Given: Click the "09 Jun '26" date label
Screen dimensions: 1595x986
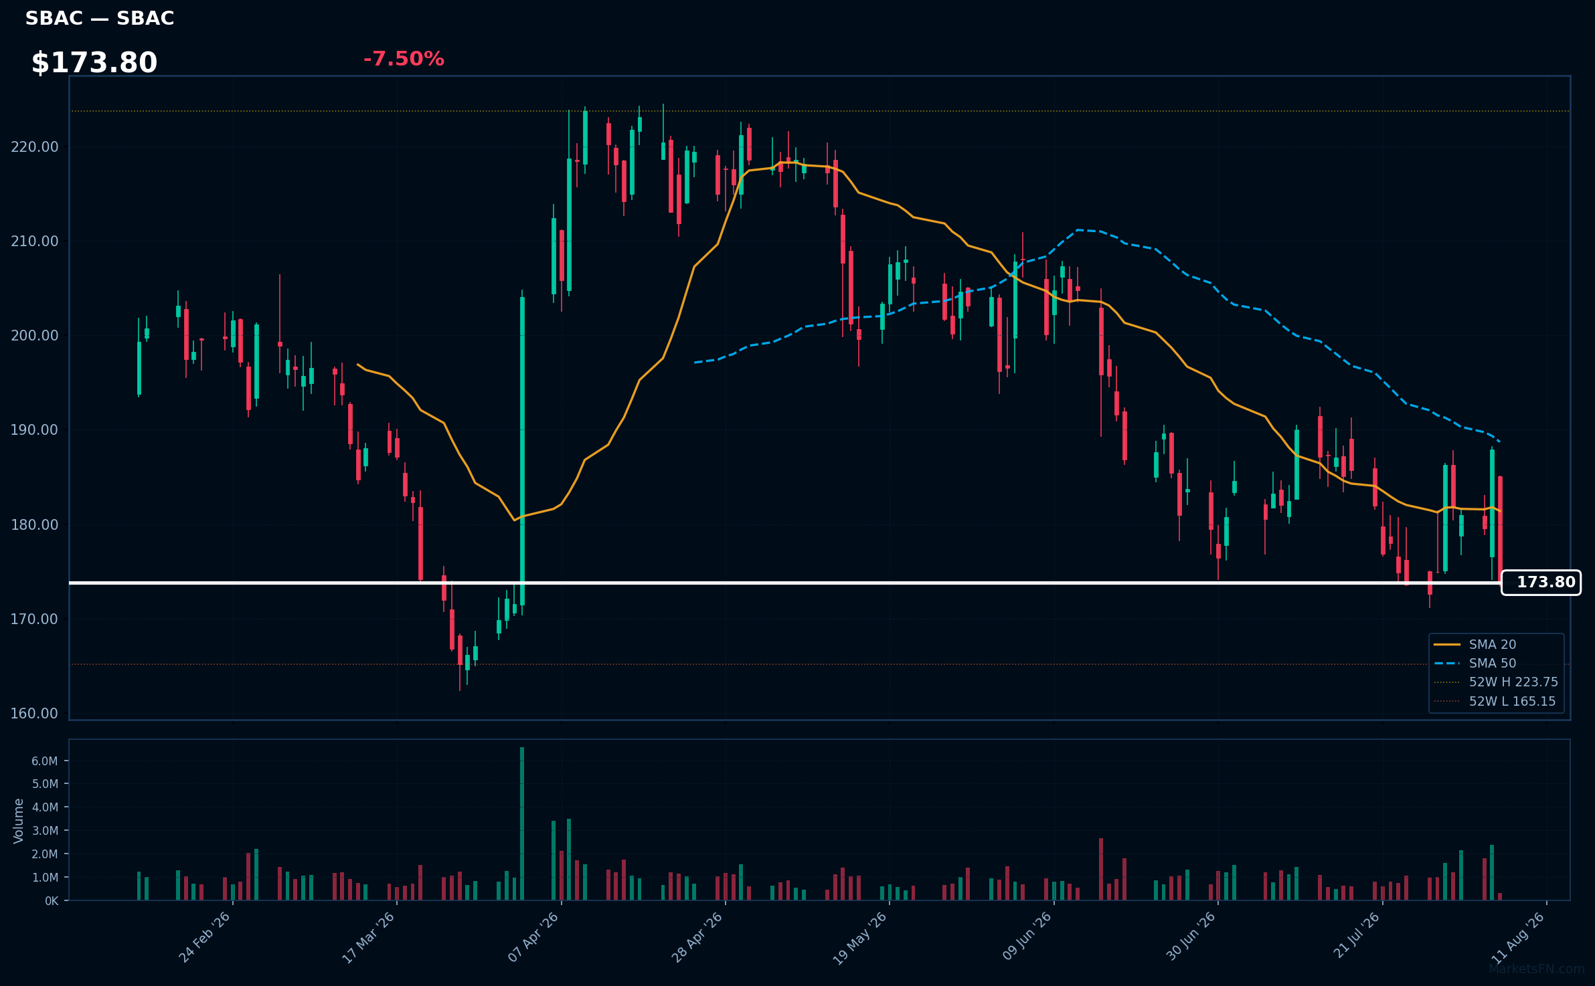Looking at the screenshot, I should click(x=1027, y=937).
